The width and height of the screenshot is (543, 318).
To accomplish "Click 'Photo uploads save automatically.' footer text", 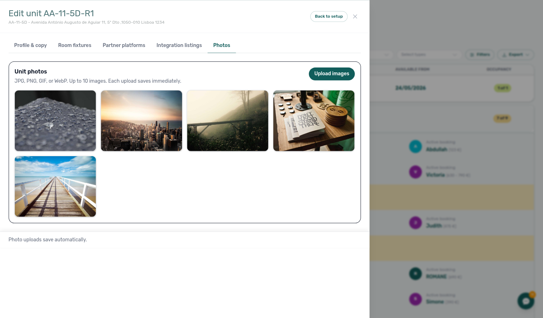I will tap(48, 240).
